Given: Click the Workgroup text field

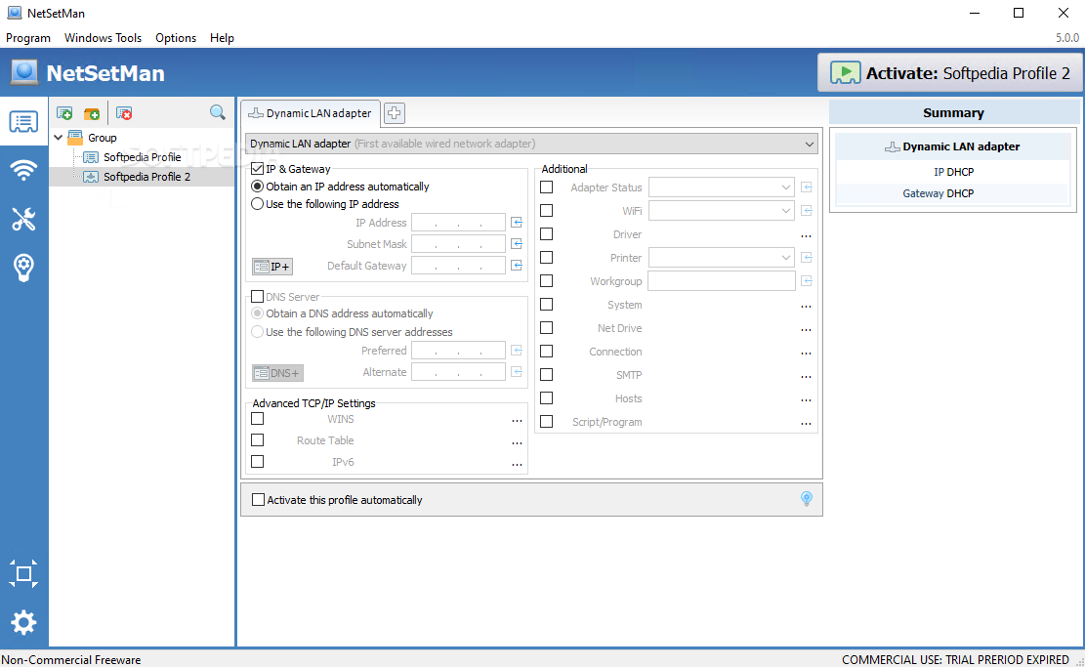Looking at the screenshot, I should coord(721,281).
